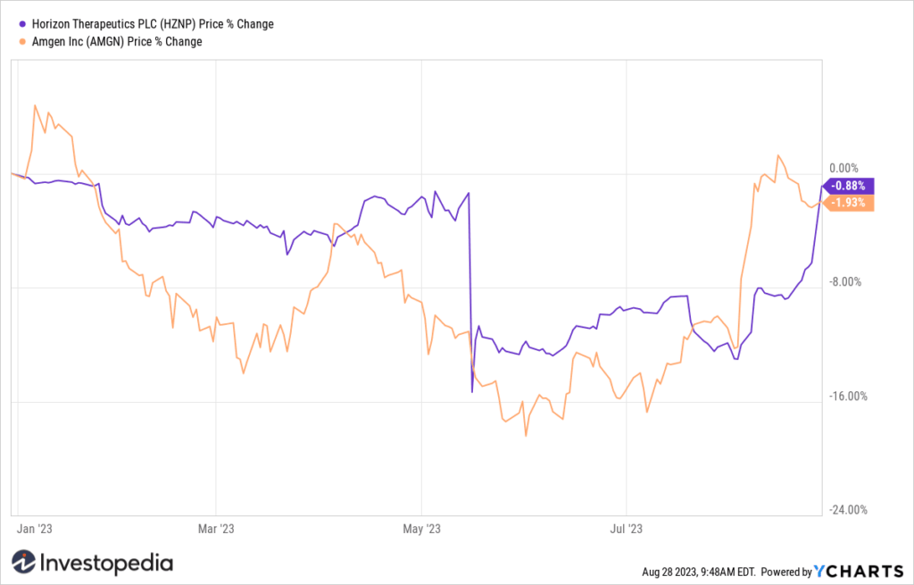Image resolution: width=914 pixels, height=585 pixels.
Task: Click the Jul '23 axis label
Action: coord(626,529)
